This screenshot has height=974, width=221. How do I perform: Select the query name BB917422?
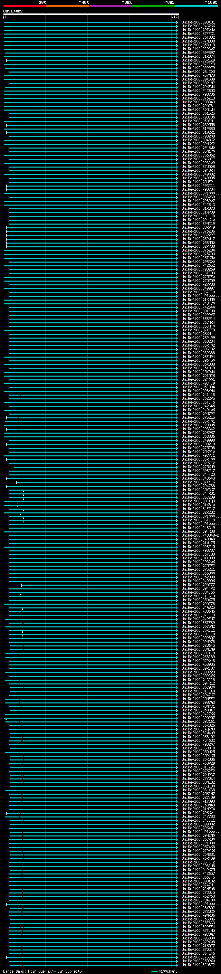(x=13, y=11)
